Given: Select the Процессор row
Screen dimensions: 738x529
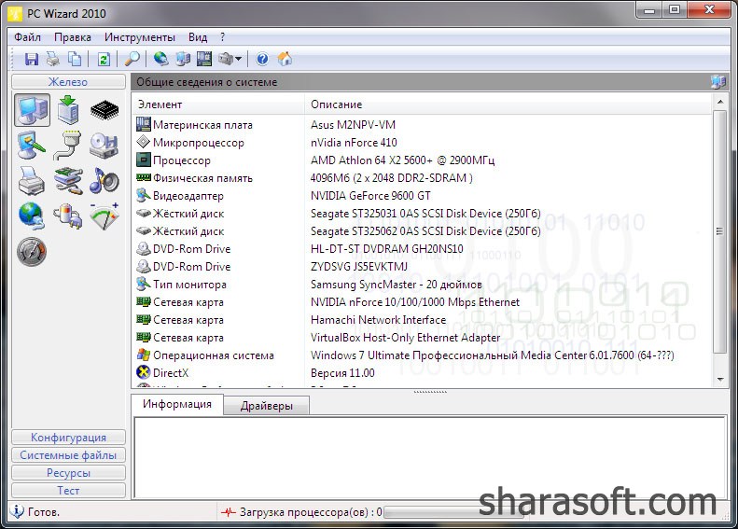Looking at the screenshot, I should (x=423, y=160).
